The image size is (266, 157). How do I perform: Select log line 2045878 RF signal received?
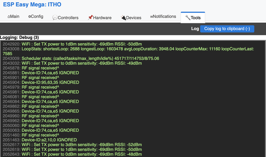pos(31,68)
